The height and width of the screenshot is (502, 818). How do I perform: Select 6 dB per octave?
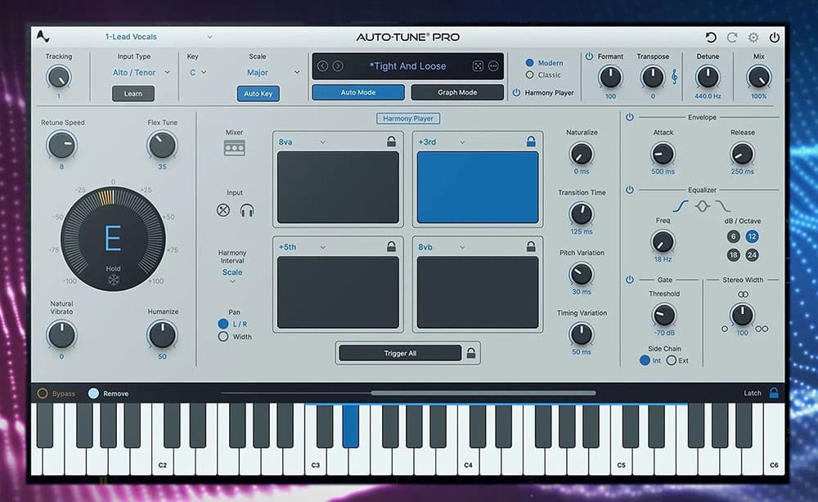[x=733, y=236]
